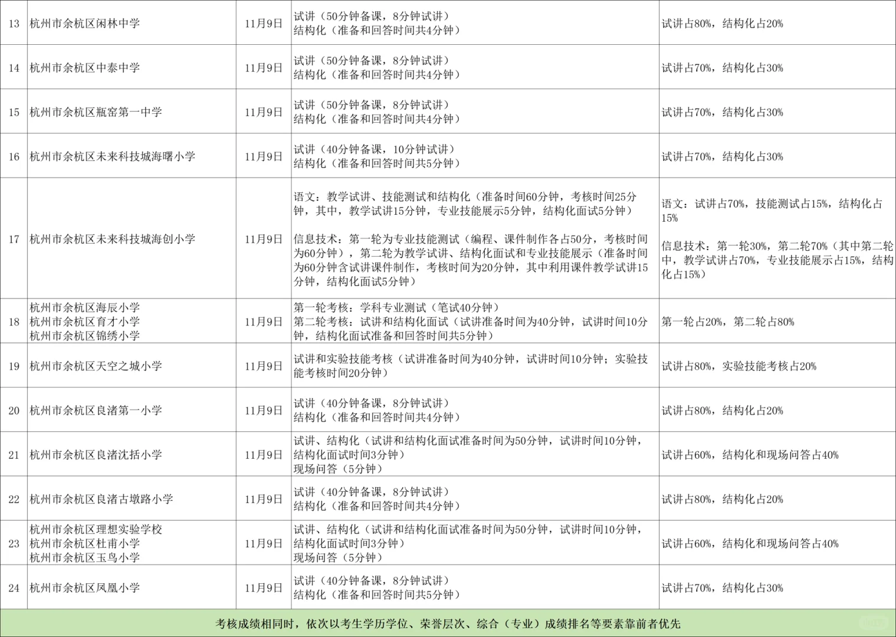Select school name 杭州市余杭区未来科技城海曙小学
This screenshot has height=637, width=896.
pos(112,156)
